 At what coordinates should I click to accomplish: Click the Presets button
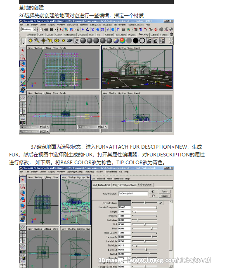coord(164,196)
